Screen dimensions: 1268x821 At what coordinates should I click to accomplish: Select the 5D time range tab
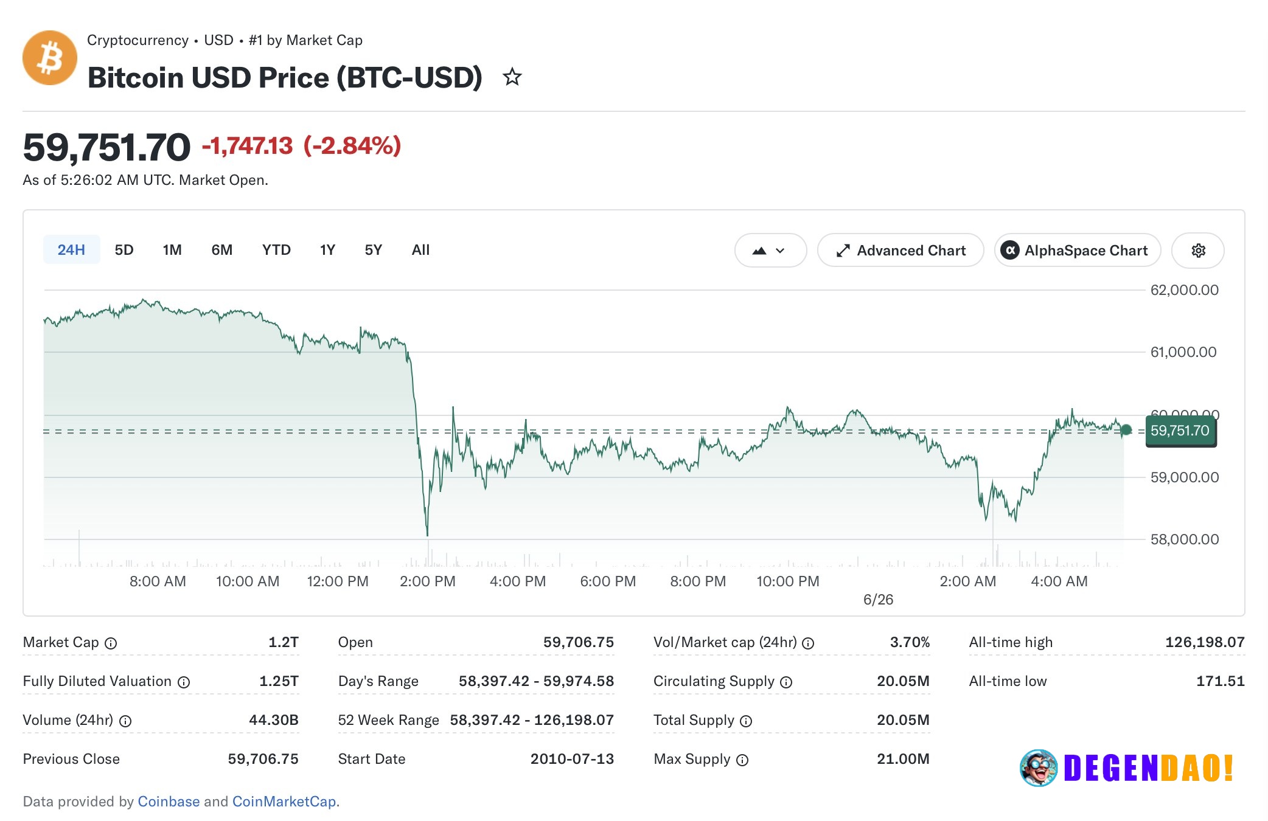coord(124,250)
